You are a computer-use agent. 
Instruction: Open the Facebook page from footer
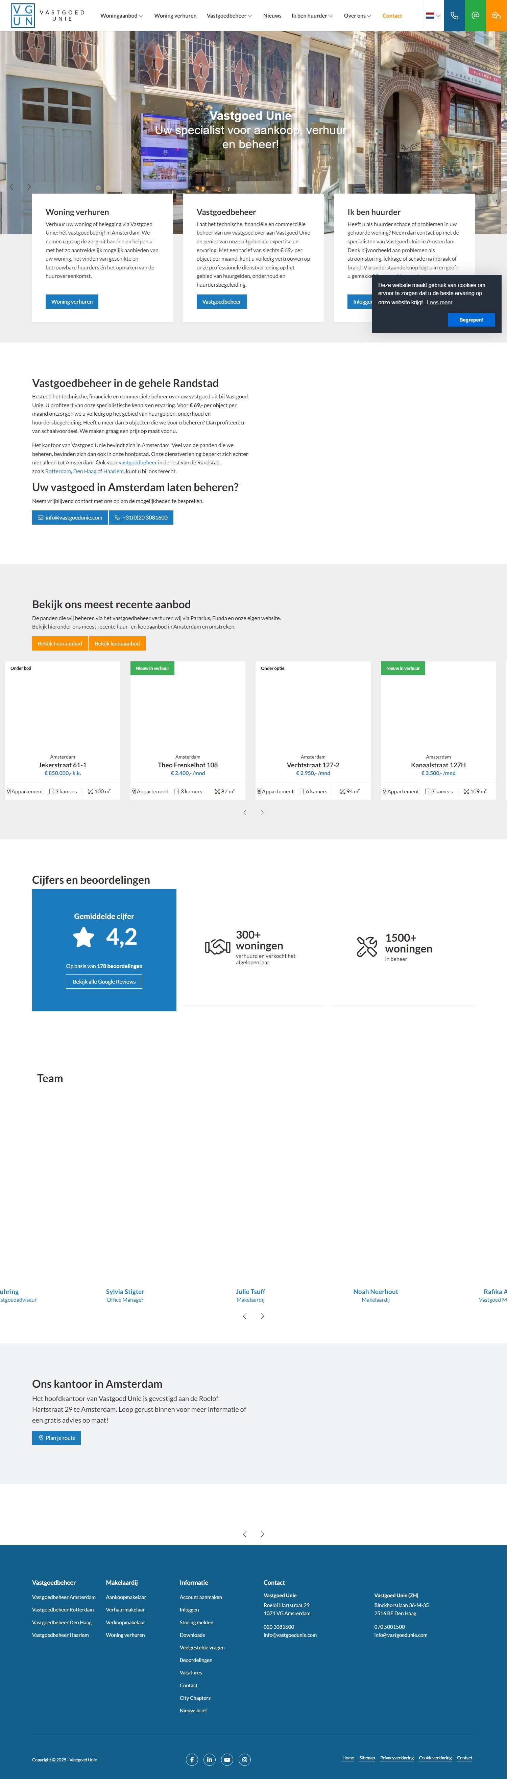tap(192, 1759)
